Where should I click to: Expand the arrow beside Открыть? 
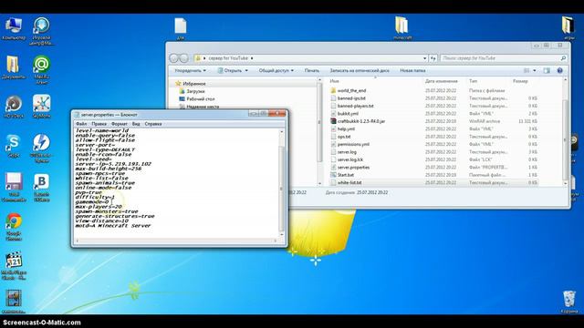click(x=246, y=70)
